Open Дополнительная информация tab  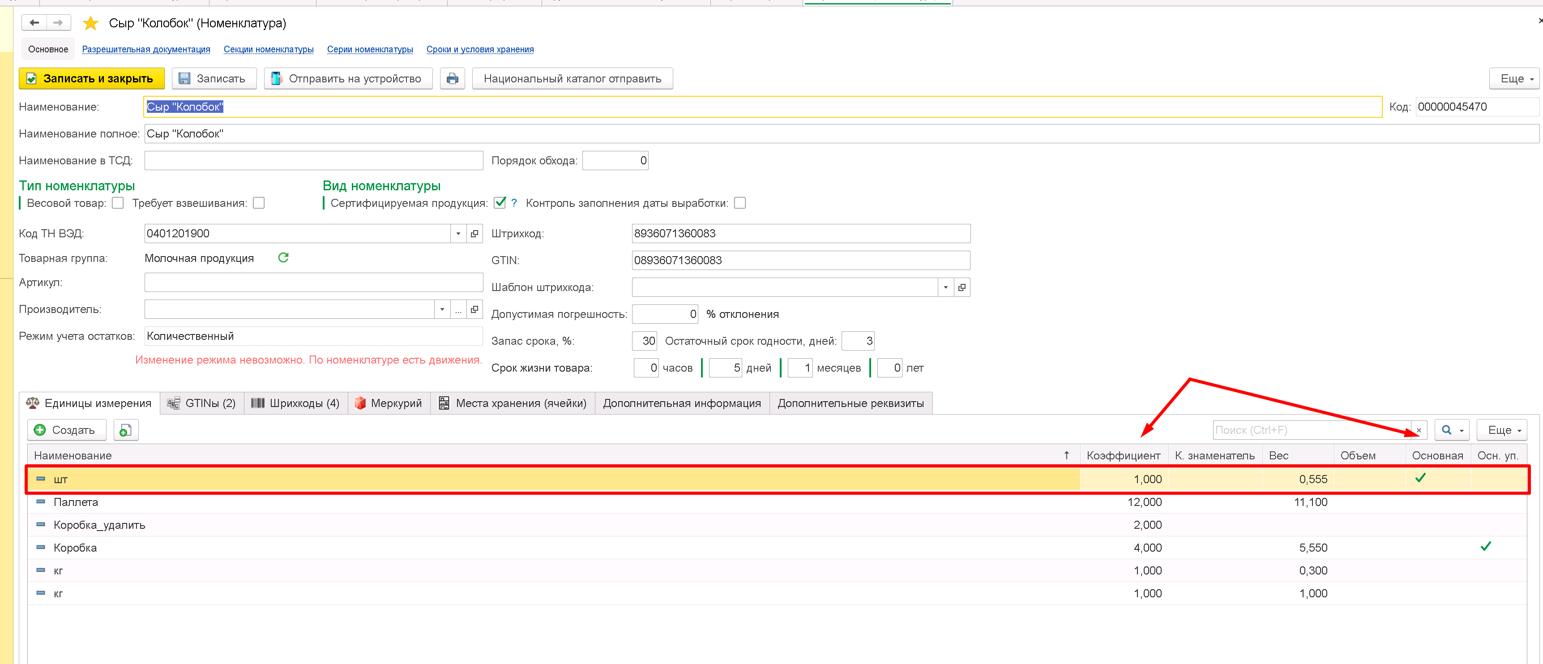pos(682,403)
